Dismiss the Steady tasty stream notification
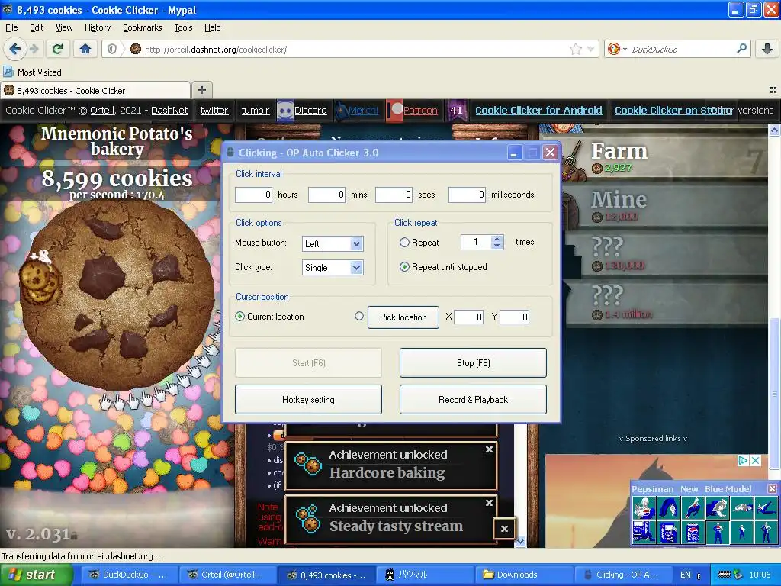781x586 pixels. pos(489,503)
